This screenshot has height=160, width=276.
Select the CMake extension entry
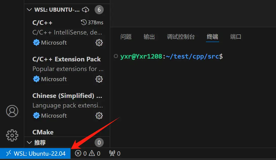(x=43, y=132)
